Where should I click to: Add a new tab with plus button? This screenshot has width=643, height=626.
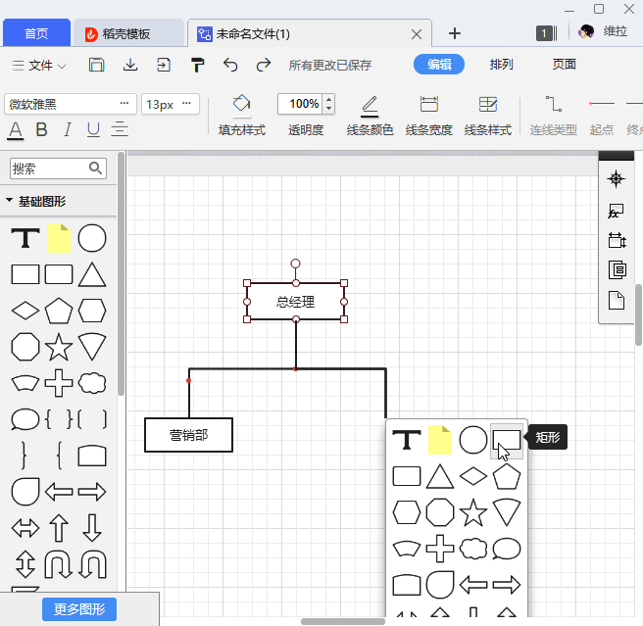point(455,33)
